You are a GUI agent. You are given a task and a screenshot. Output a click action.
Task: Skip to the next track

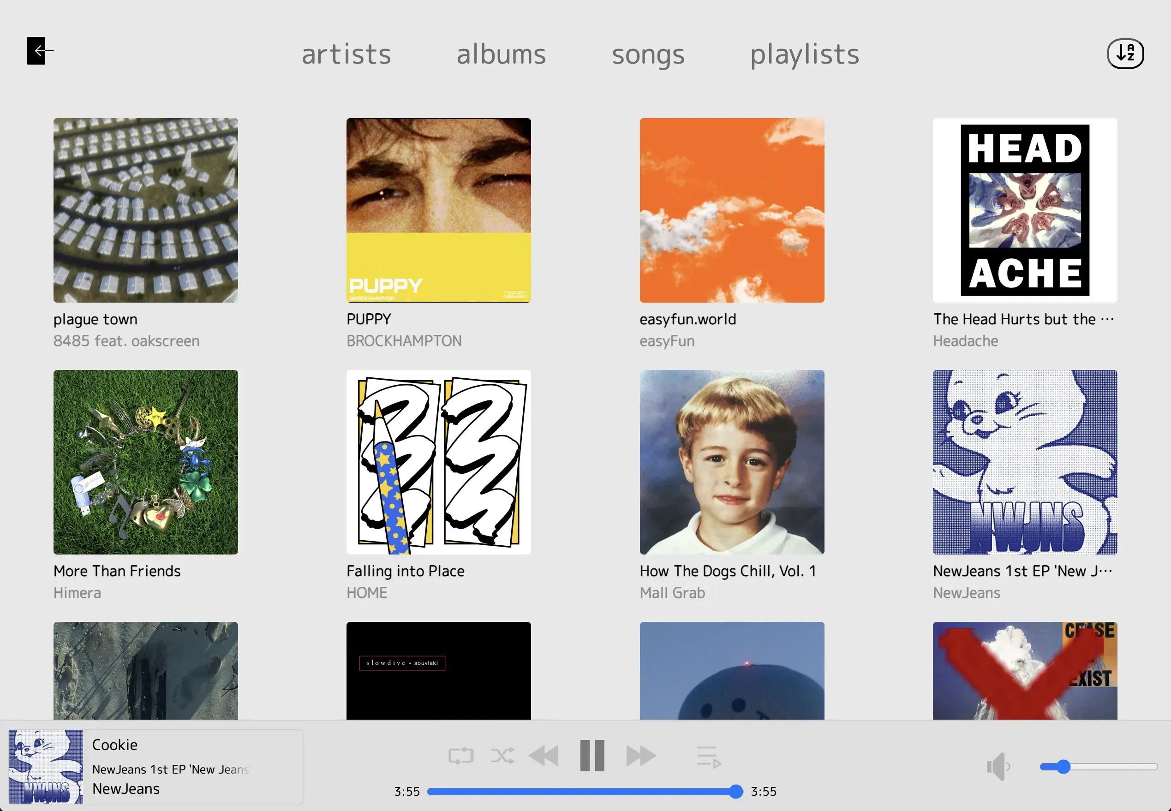point(641,756)
